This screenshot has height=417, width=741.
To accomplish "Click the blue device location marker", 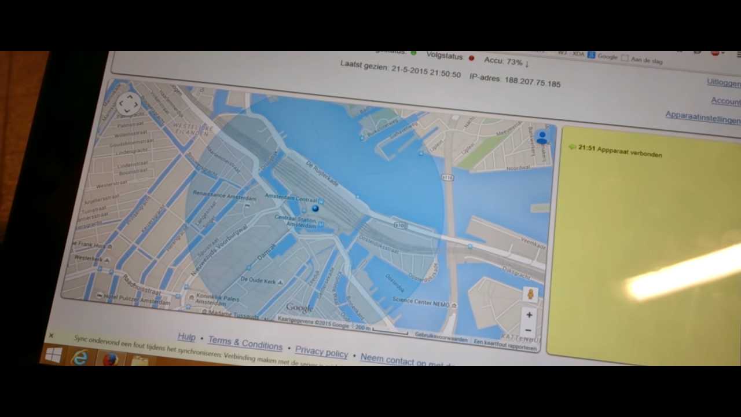I will point(315,208).
